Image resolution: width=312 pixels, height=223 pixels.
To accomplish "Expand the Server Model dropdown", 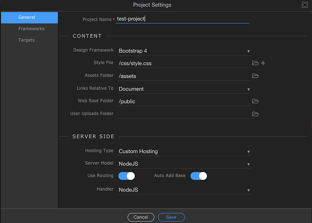I will tap(184, 164).
